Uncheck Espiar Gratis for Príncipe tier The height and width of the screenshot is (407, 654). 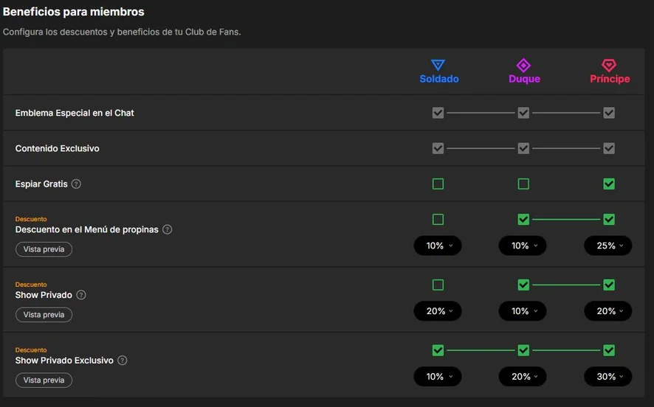click(609, 184)
